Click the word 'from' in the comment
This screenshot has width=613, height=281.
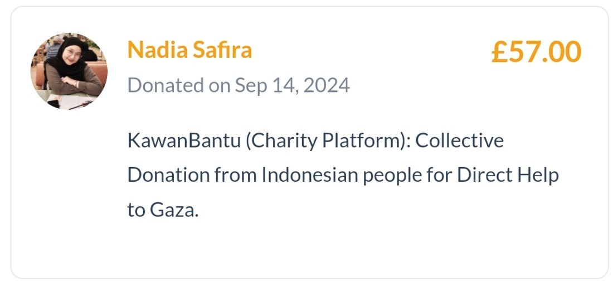(x=236, y=176)
